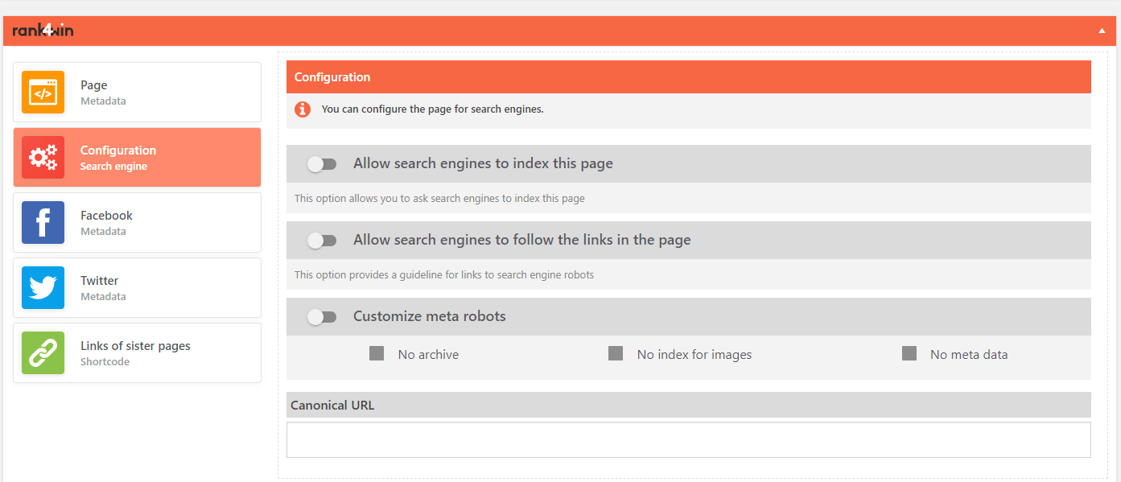This screenshot has height=482, width=1121.
Task: Turn on Customize meta robots switch
Action: coord(322,317)
